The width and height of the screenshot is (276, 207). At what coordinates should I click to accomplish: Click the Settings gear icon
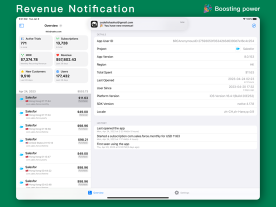tap(176, 192)
